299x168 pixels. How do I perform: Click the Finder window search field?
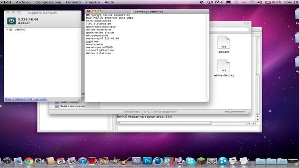[229, 29]
